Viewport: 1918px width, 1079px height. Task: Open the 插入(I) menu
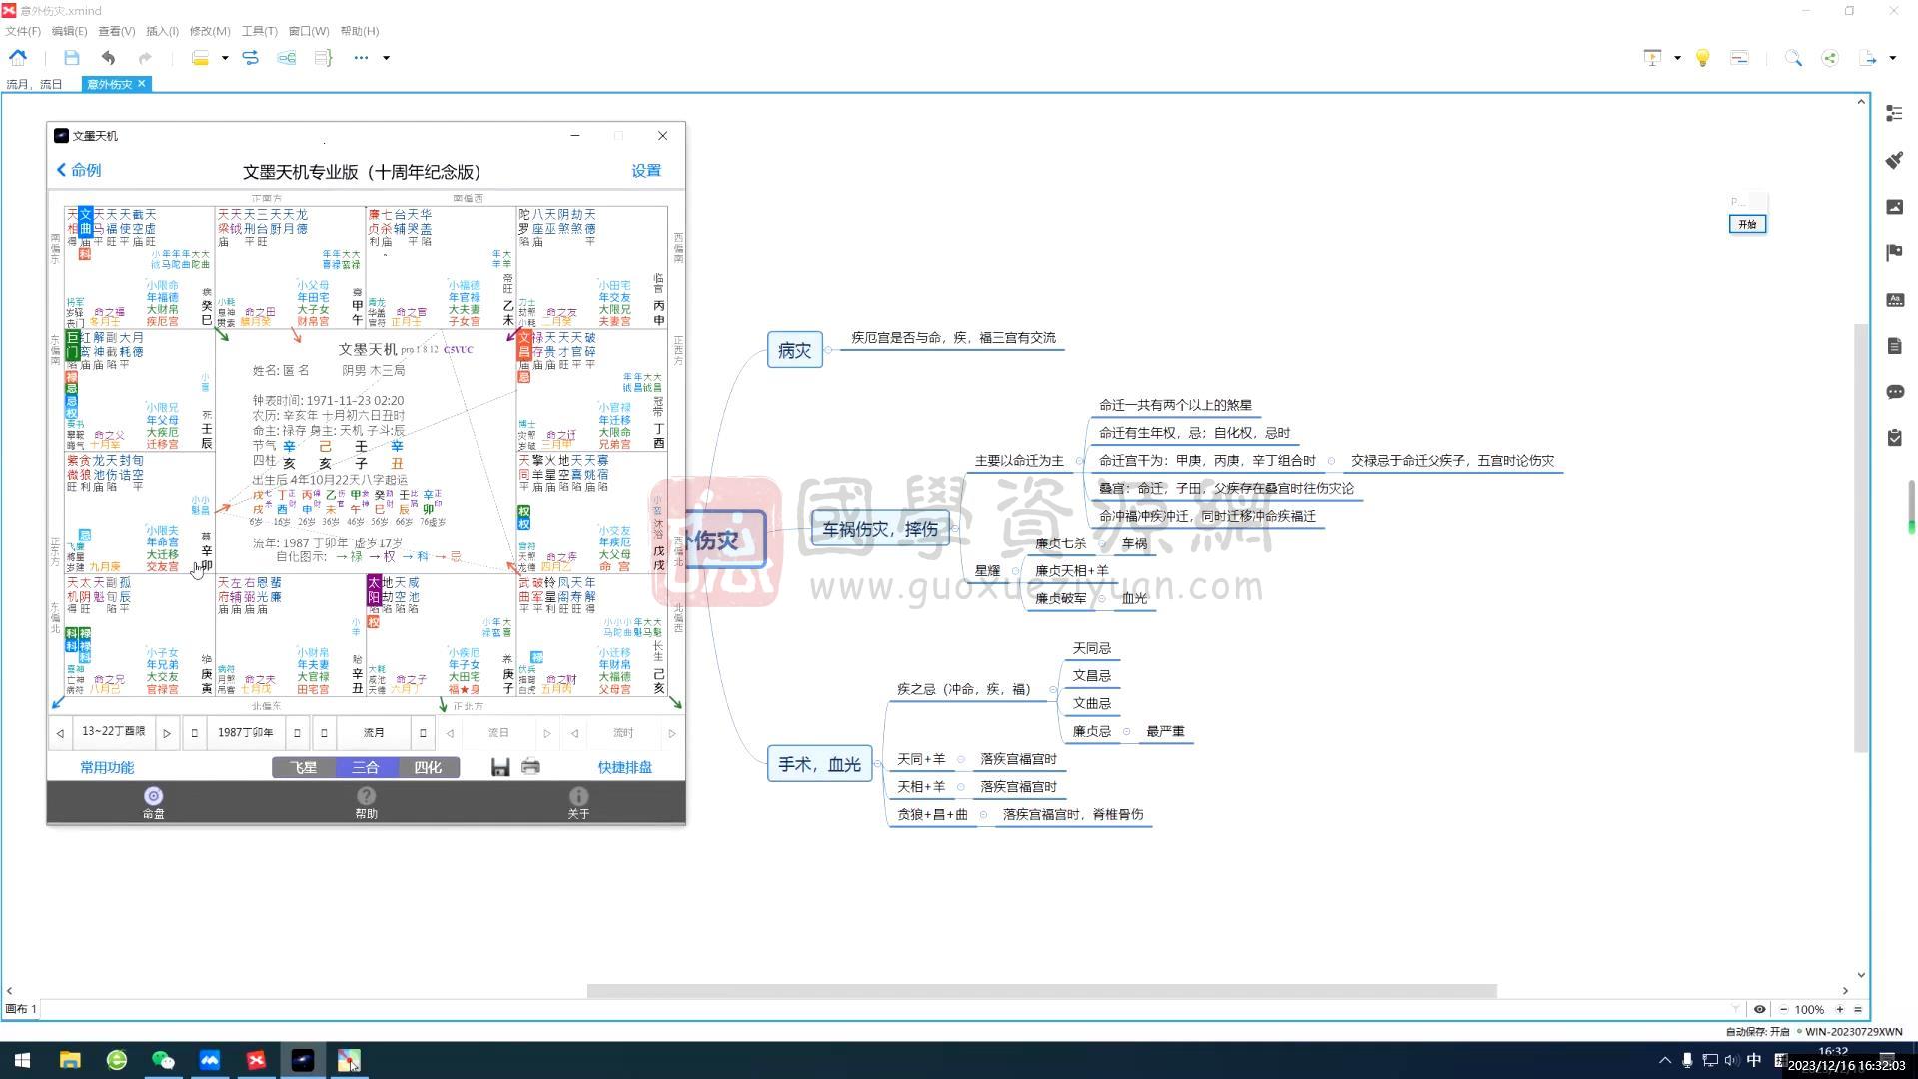point(162,31)
